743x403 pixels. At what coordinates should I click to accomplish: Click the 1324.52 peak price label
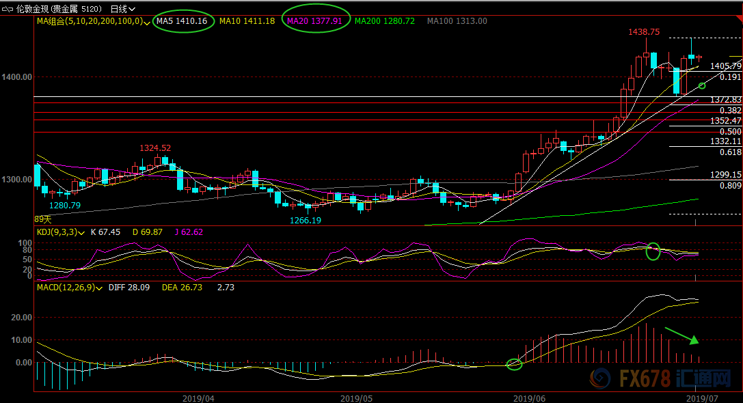pyautogui.click(x=155, y=148)
